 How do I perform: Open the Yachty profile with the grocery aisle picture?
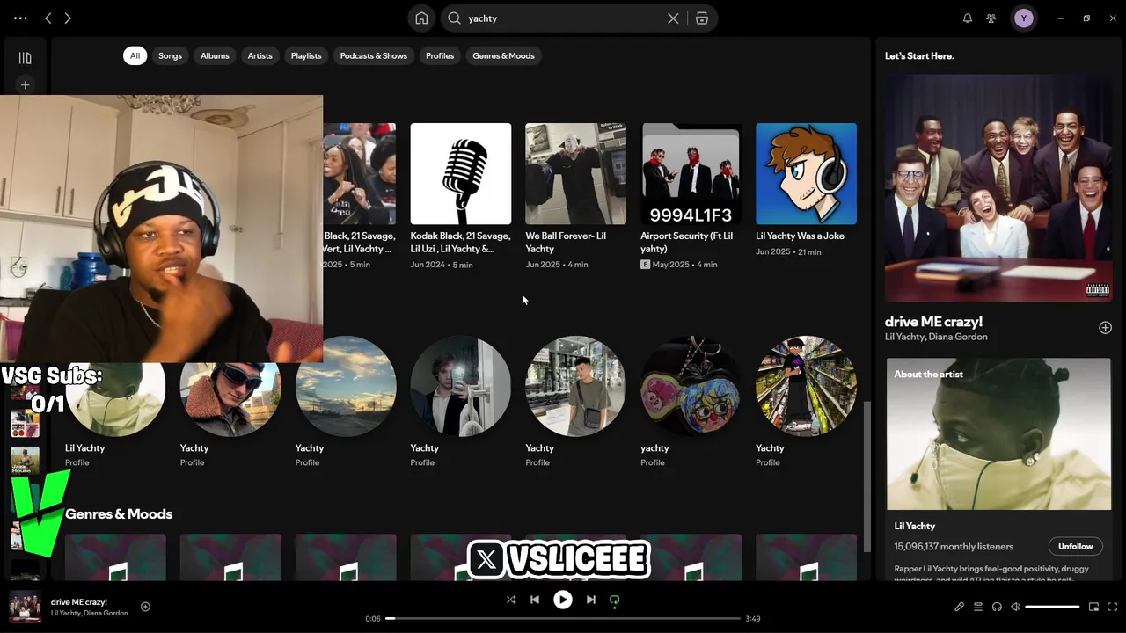pyautogui.click(x=806, y=386)
